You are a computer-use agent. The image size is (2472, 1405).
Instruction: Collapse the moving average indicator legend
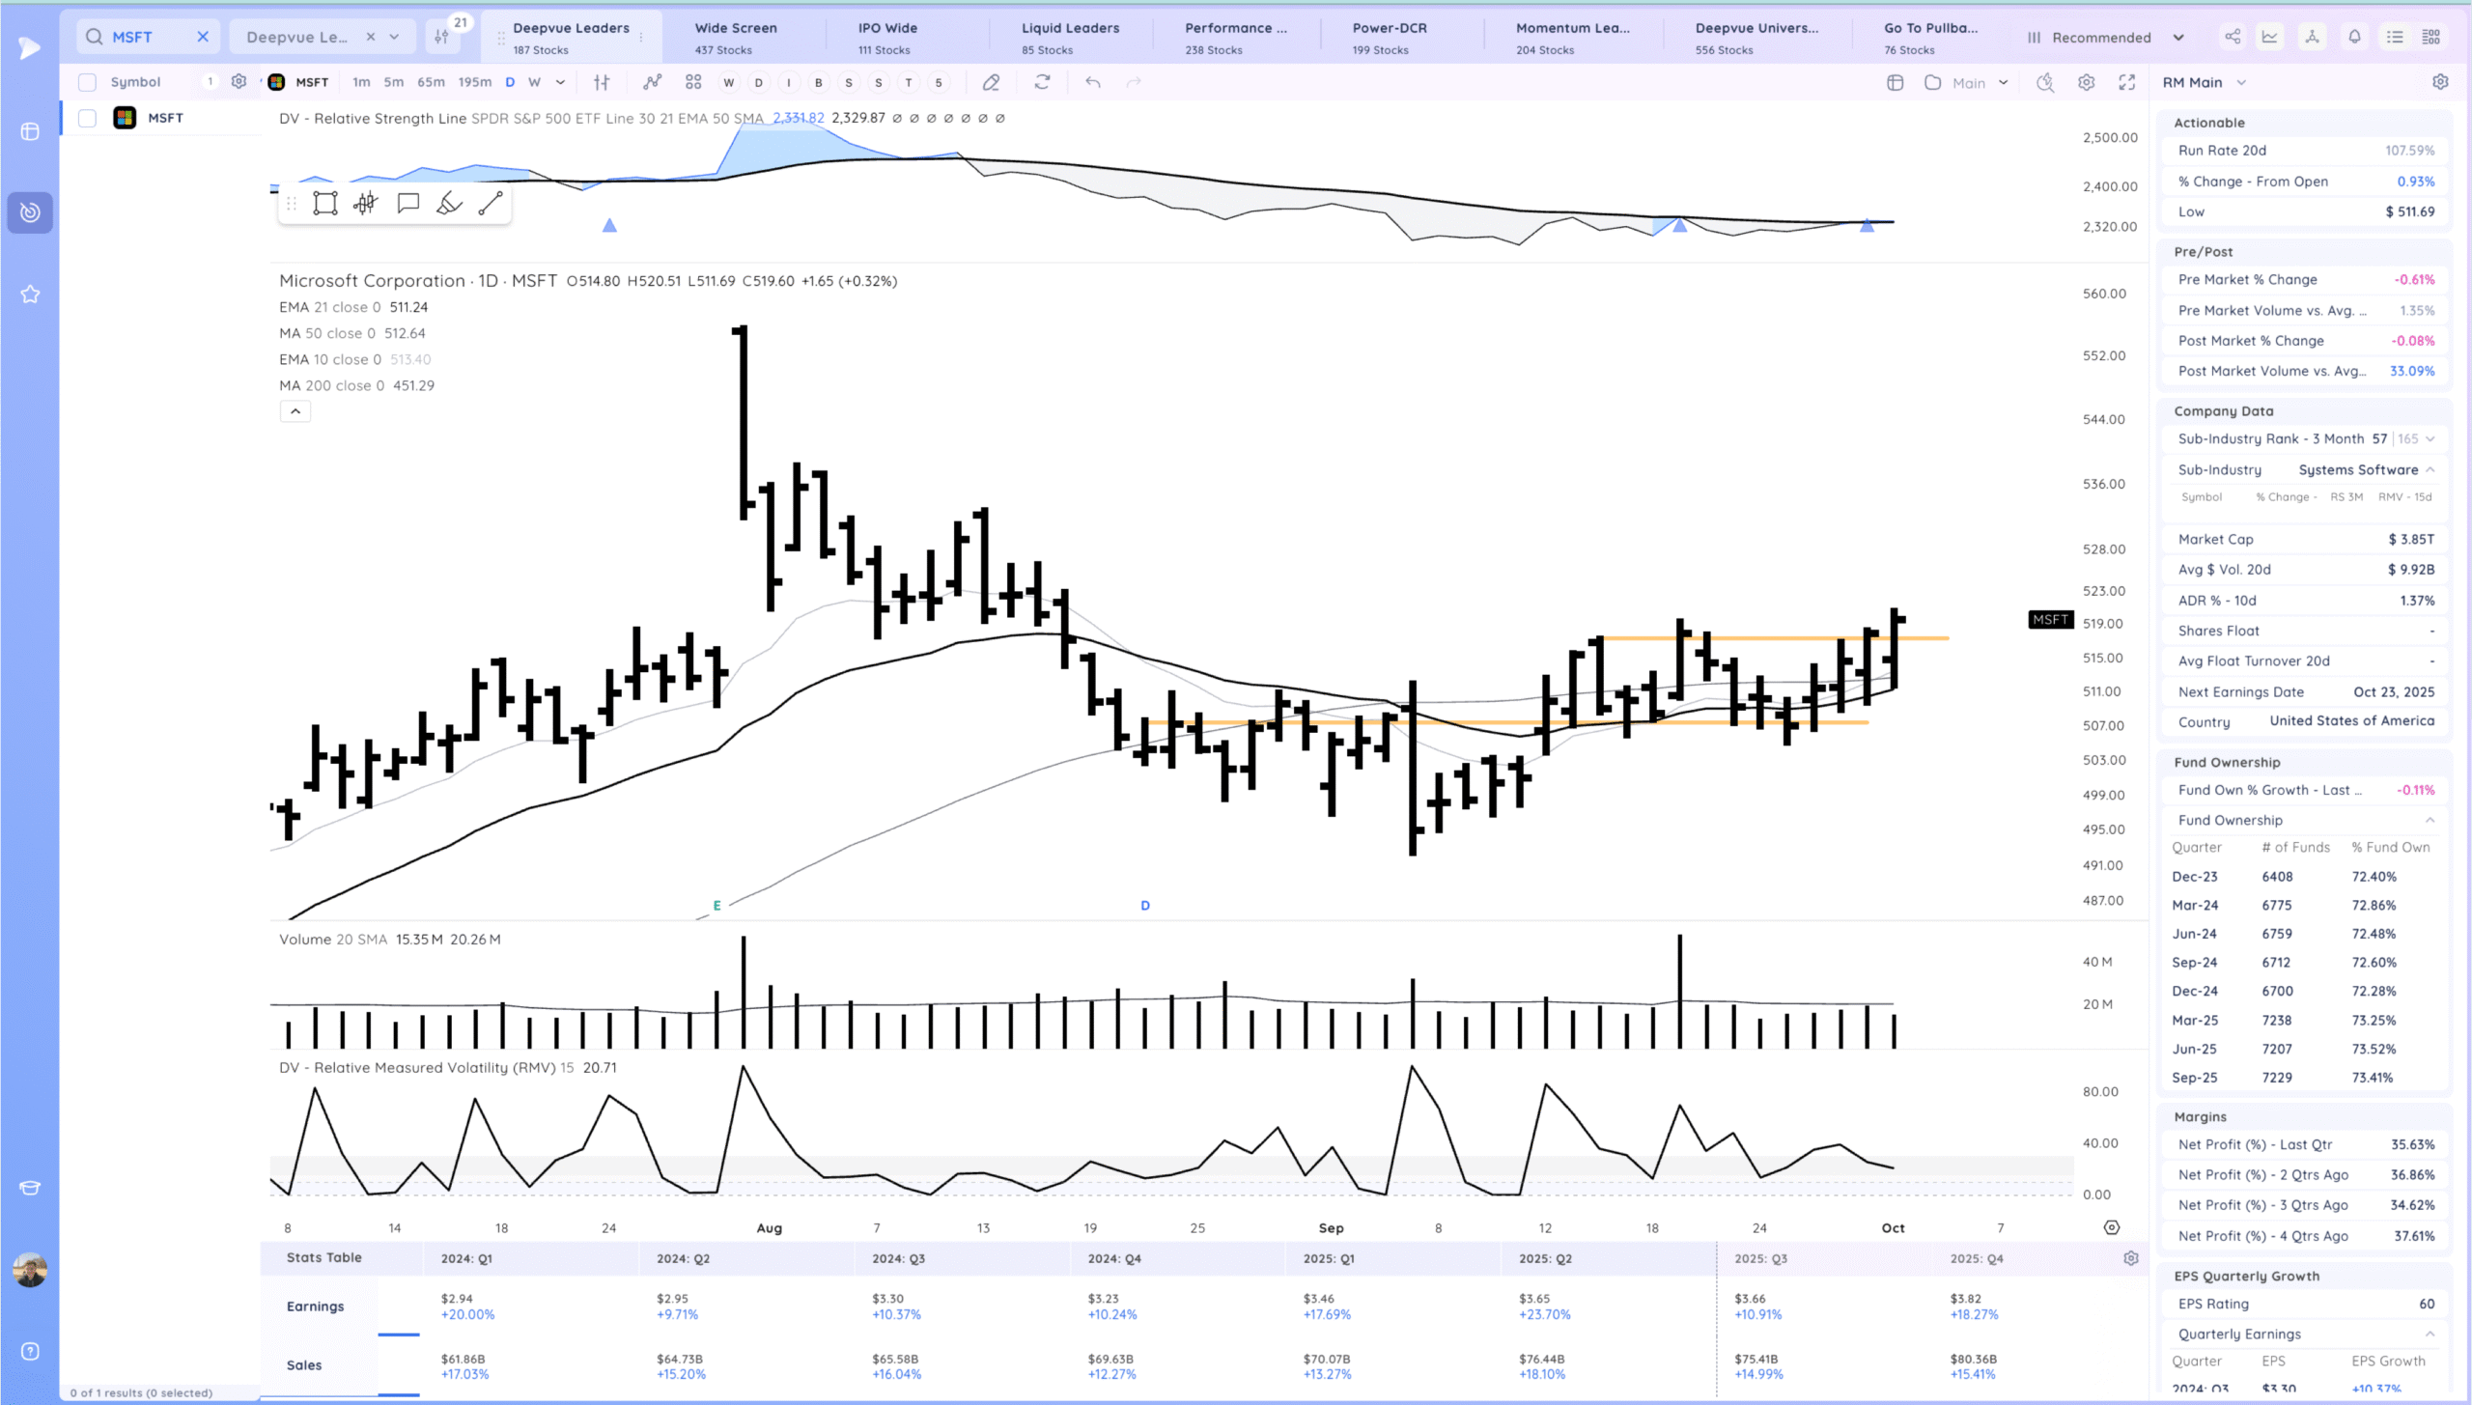[x=295, y=411]
